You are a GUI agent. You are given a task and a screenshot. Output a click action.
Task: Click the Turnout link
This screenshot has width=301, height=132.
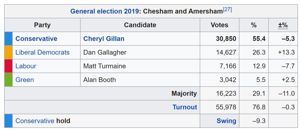pos(185,107)
